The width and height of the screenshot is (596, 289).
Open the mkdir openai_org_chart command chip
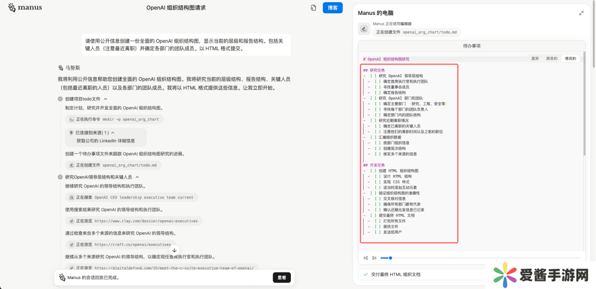[x=114, y=119]
